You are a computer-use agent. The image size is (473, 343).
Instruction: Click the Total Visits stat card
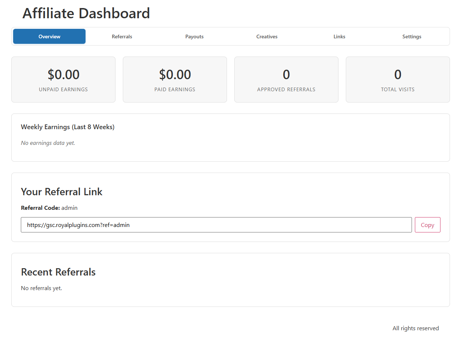tap(398, 80)
